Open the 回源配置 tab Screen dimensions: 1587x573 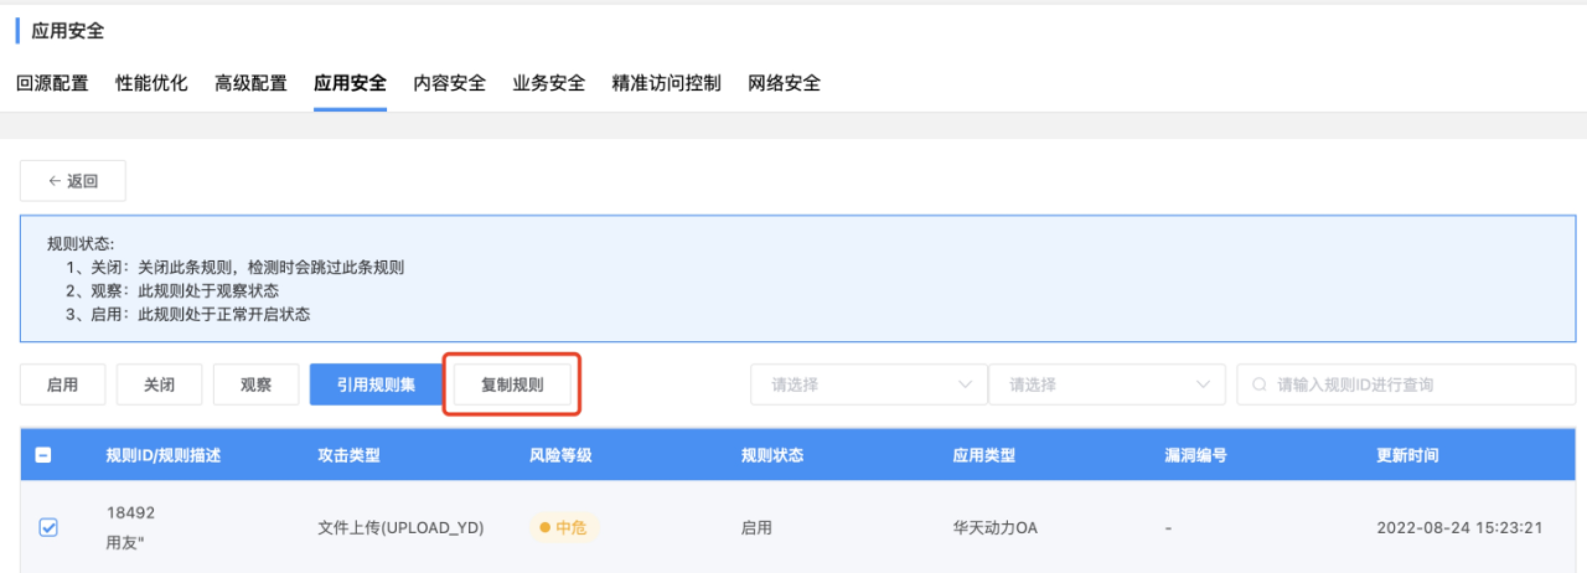(x=52, y=83)
